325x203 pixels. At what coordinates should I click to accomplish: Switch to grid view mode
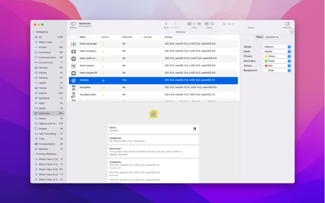(199, 24)
